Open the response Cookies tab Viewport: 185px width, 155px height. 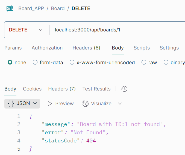32,89
